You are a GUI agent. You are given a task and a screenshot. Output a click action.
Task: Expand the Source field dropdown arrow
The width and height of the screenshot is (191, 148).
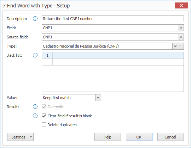click(x=181, y=37)
